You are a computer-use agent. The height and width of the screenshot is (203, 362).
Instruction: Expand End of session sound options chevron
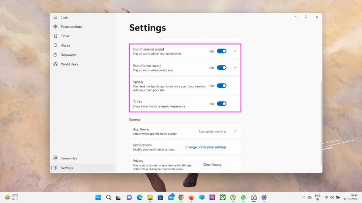[235, 51]
